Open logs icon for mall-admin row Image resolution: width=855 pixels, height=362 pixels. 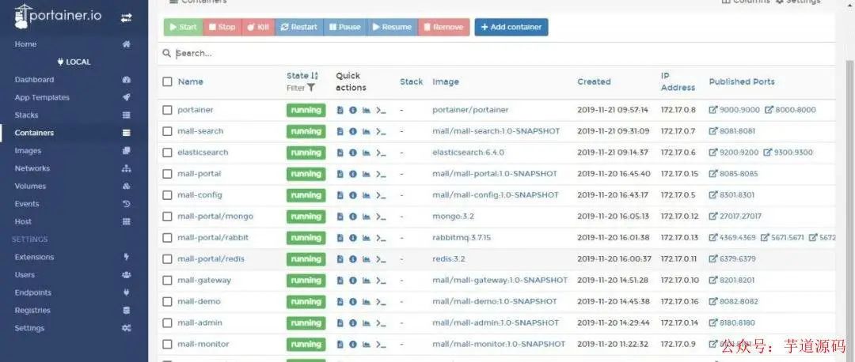tap(340, 322)
